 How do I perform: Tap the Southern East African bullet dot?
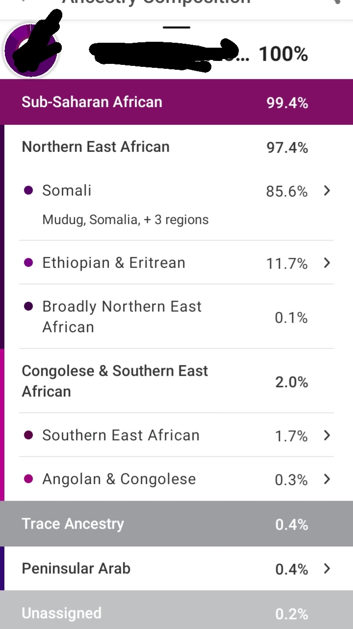coord(28,435)
